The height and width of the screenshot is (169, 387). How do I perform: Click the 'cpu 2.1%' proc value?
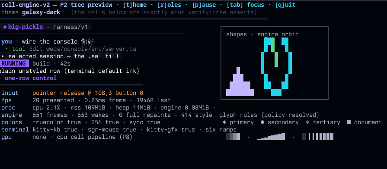(x=46, y=108)
